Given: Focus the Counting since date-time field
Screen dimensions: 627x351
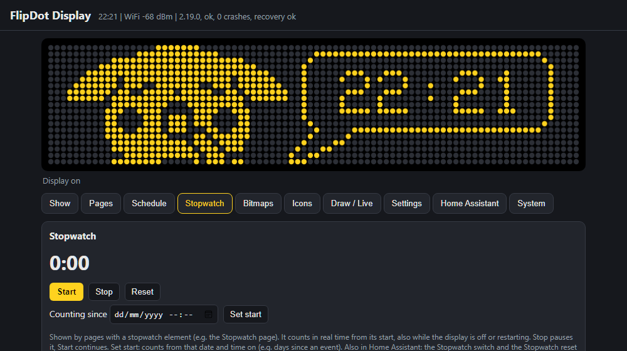Looking at the screenshot, I should pyautogui.click(x=164, y=314).
